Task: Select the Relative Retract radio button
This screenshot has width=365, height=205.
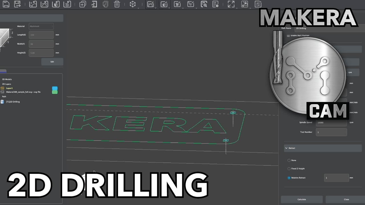Action: click(x=289, y=178)
